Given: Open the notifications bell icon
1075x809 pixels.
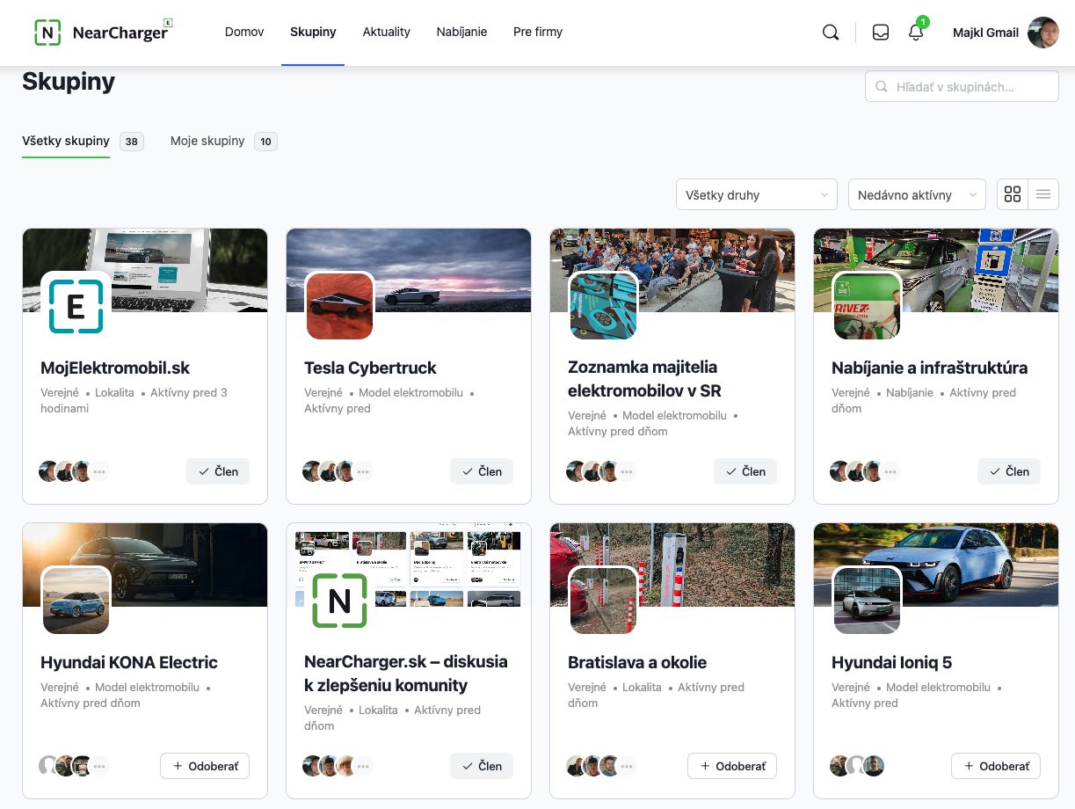Looking at the screenshot, I should 916,33.
